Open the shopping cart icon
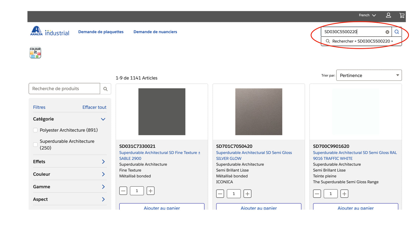Screen dimensions: 413x232 (402, 15)
